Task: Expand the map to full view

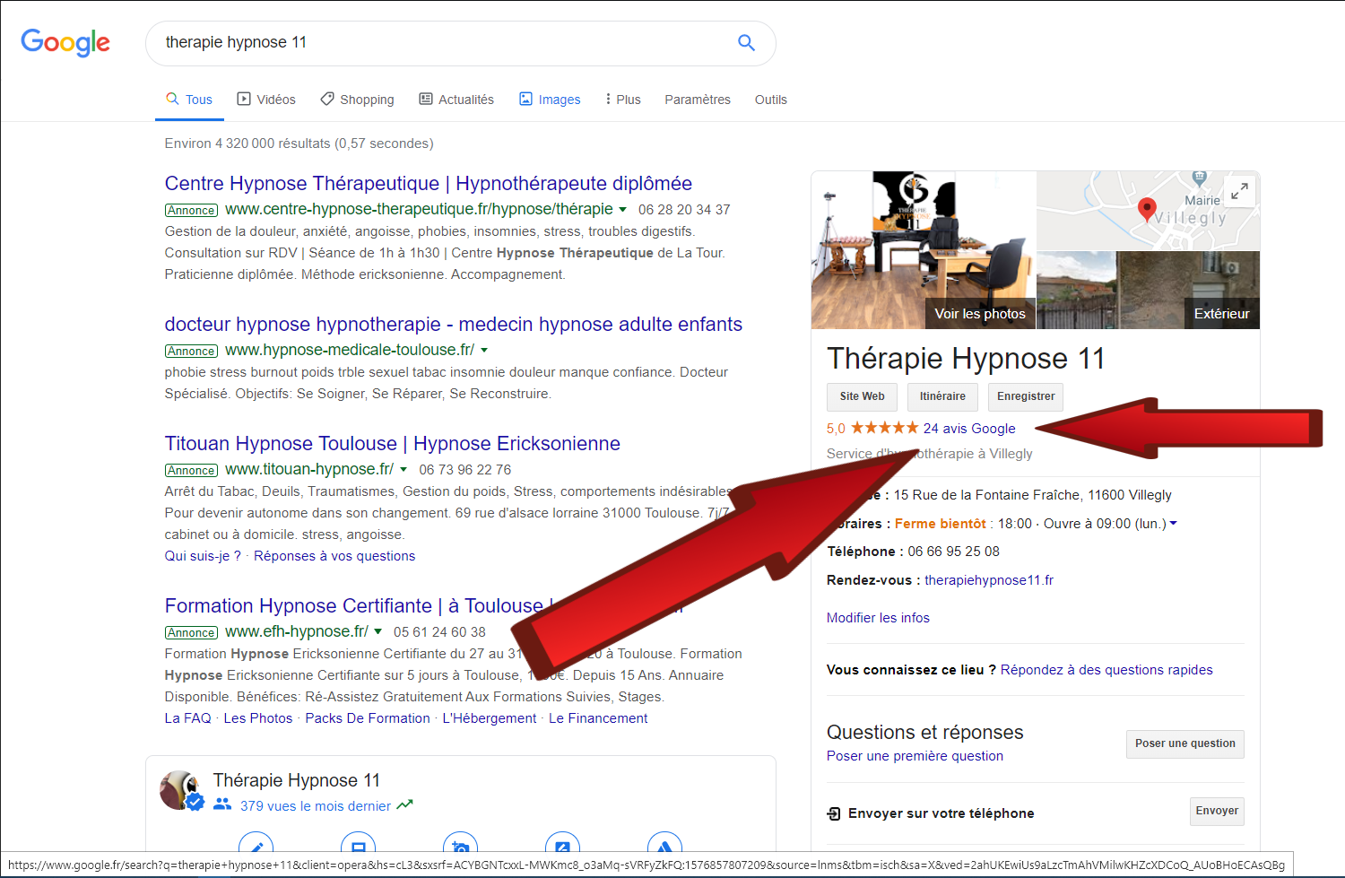Action: (1238, 192)
